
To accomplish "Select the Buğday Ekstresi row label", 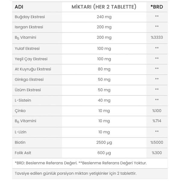I will 30,17.
